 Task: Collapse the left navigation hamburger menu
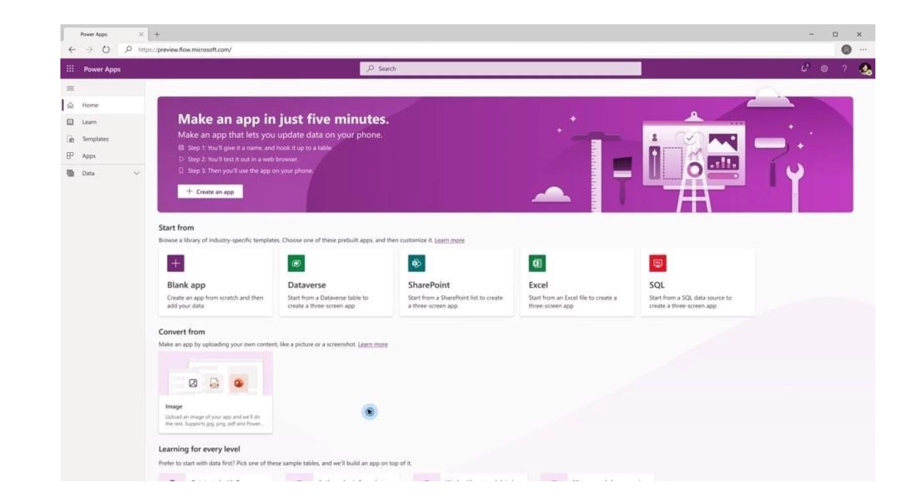(x=70, y=88)
